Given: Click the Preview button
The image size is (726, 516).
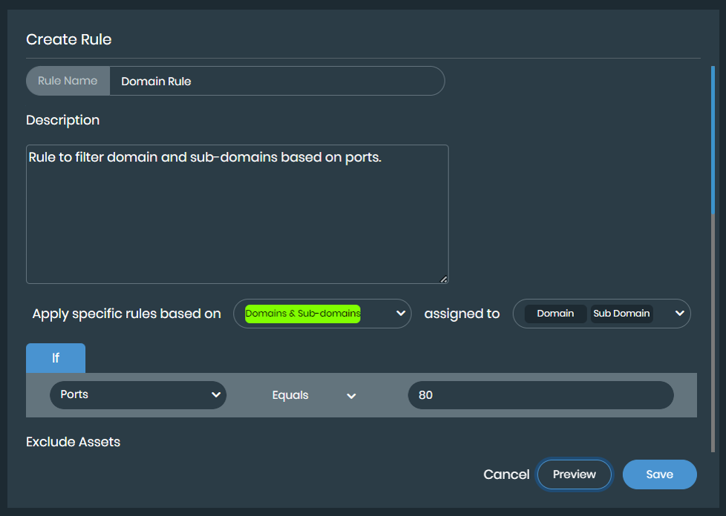Looking at the screenshot, I should [x=574, y=474].
